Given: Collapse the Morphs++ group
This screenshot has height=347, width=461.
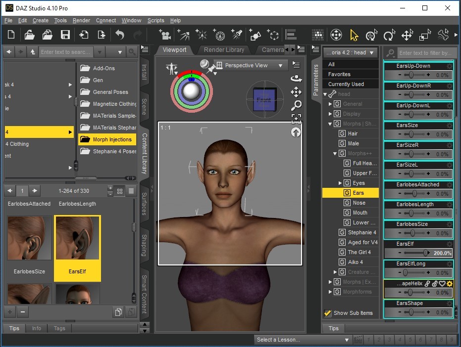Looking at the screenshot, I should (335, 154).
